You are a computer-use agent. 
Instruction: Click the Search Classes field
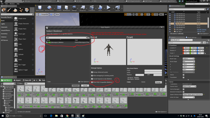[17, 14]
